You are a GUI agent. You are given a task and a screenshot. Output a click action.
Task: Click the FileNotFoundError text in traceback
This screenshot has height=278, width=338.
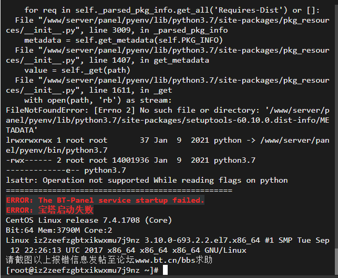click(47, 110)
